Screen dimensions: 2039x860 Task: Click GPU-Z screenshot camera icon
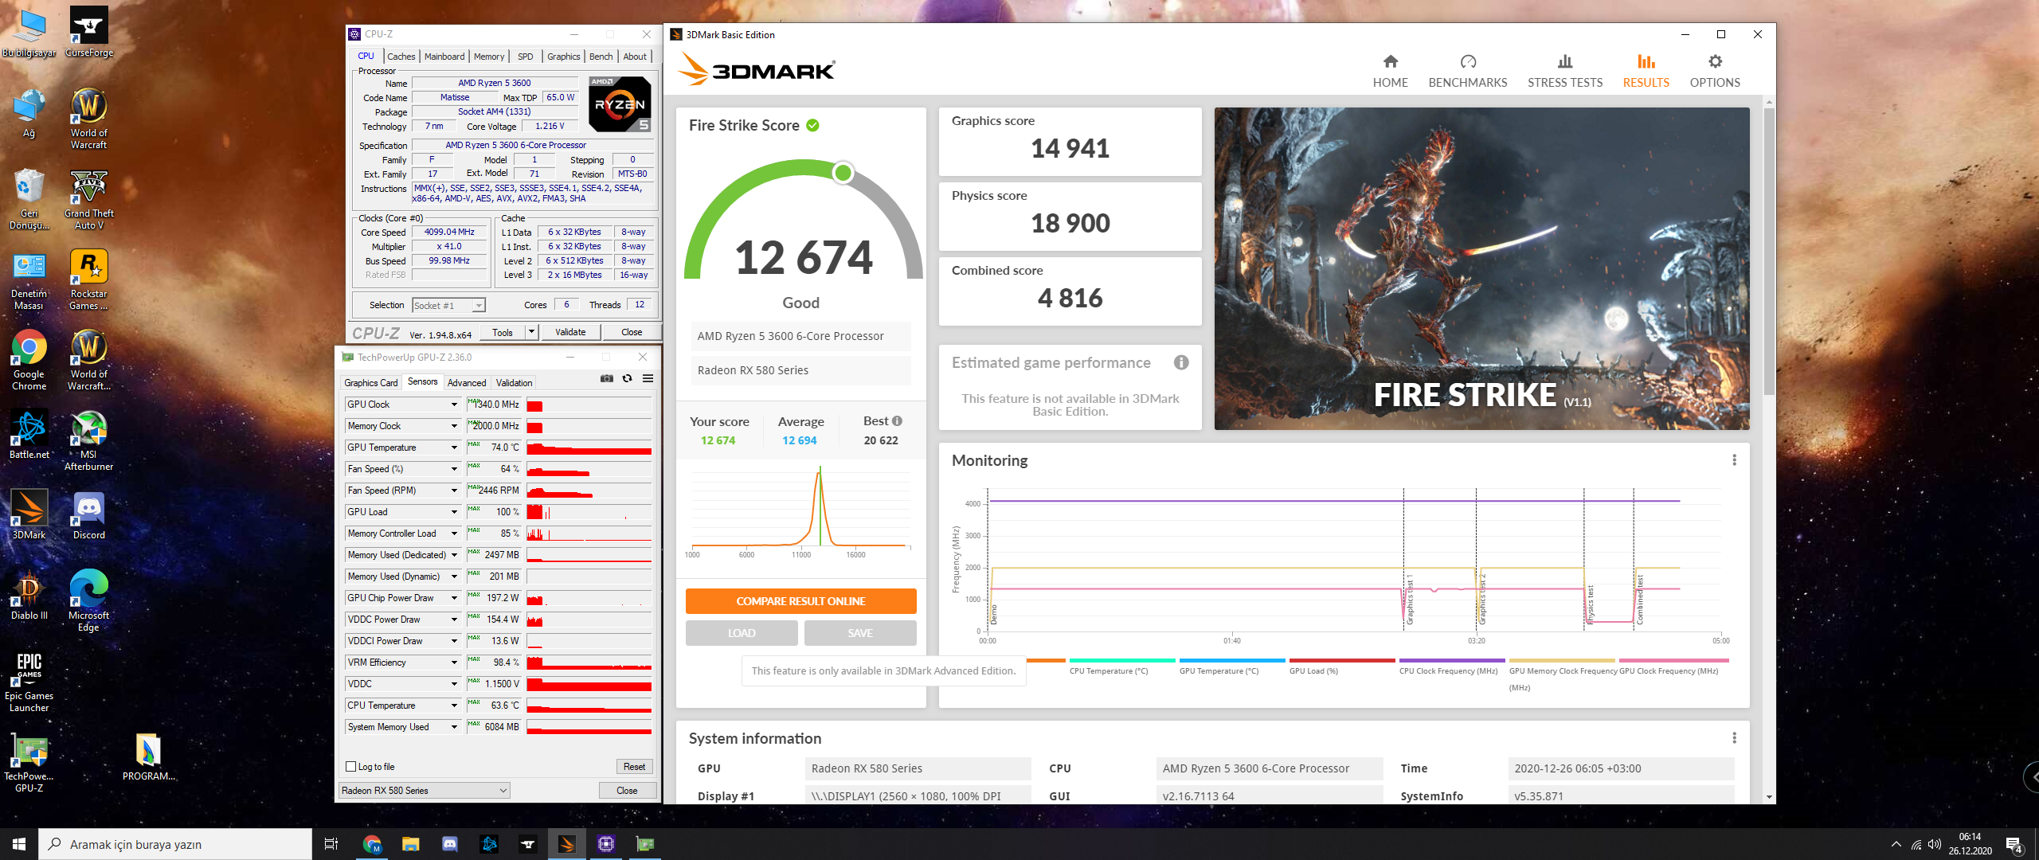[x=607, y=379]
